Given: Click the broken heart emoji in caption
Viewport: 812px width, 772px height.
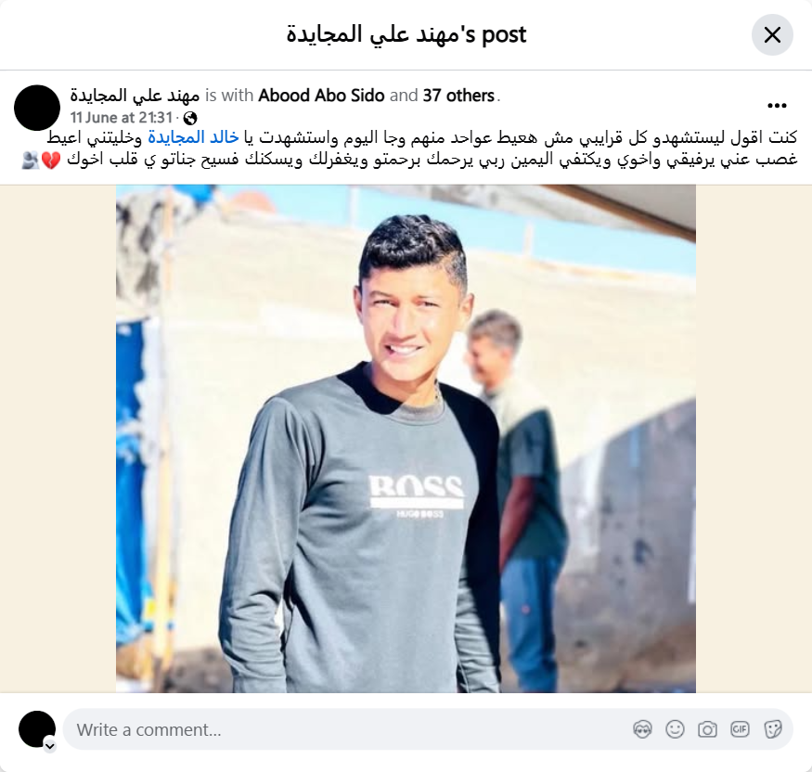Looking at the screenshot, I should [x=51, y=160].
